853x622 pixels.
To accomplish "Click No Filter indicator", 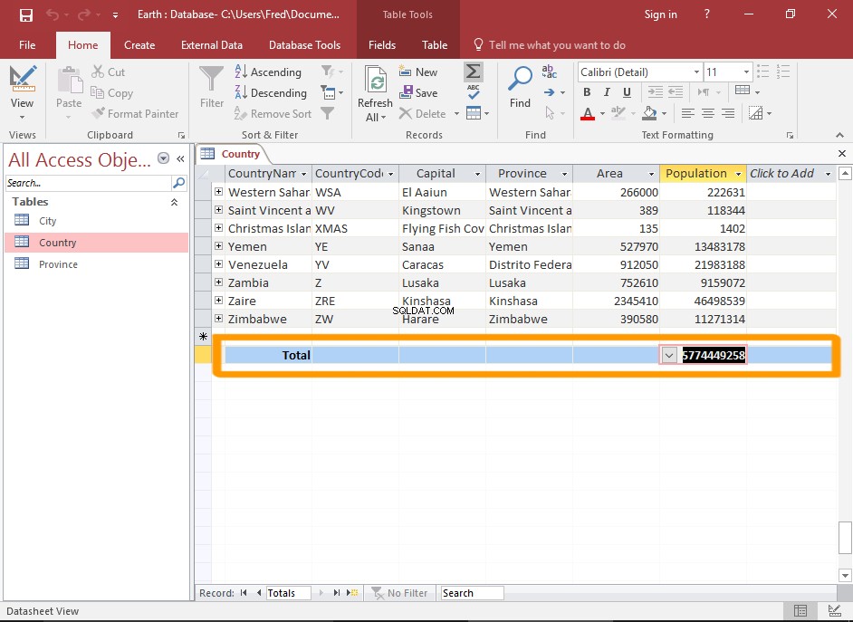I will [x=400, y=593].
